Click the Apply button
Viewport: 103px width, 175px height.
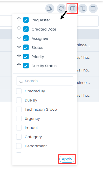[x=67, y=159]
